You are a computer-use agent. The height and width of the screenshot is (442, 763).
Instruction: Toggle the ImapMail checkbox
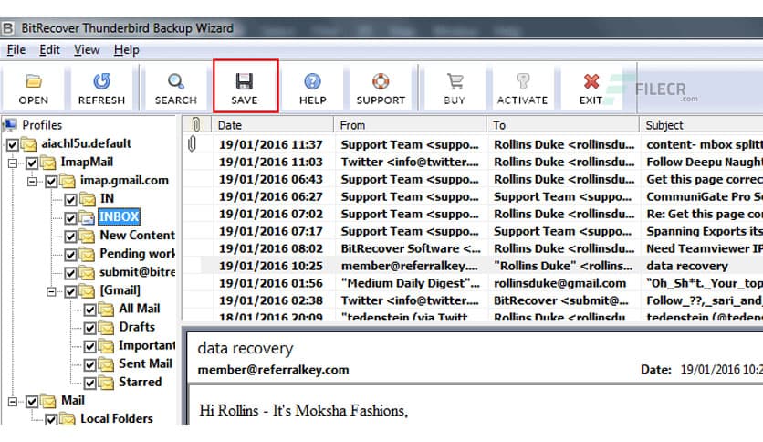pos(32,163)
